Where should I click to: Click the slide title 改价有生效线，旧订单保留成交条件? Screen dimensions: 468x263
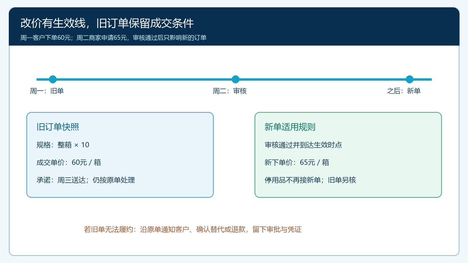click(107, 23)
